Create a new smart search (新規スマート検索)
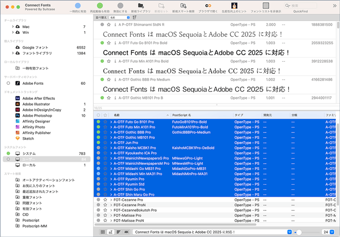This screenshot has width=340, height=237. coord(183,6)
